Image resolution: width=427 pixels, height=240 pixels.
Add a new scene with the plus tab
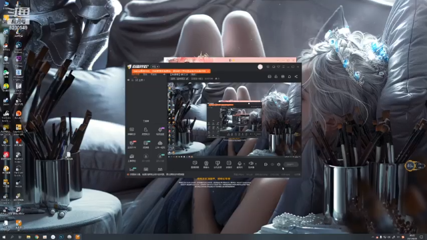point(164,74)
